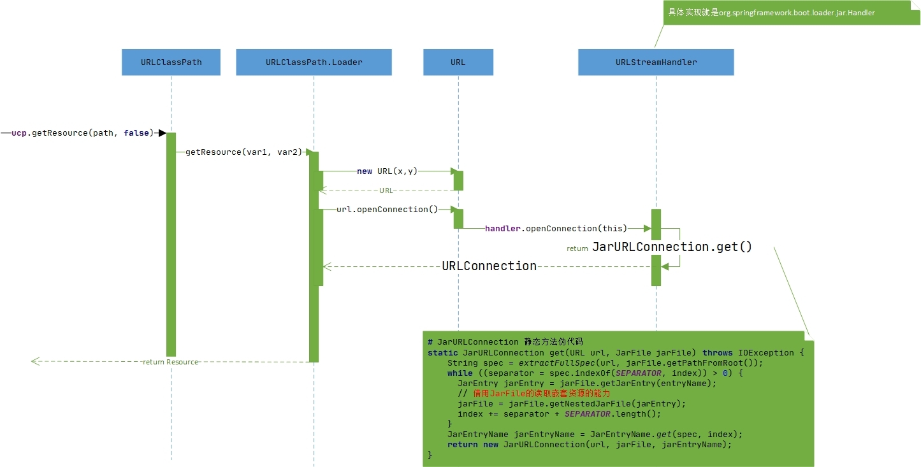Image resolution: width=921 pixels, height=467 pixels.
Task: Select the ucp.getResource(path, false) message label
Action: pyautogui.click(x=83, y=133)
